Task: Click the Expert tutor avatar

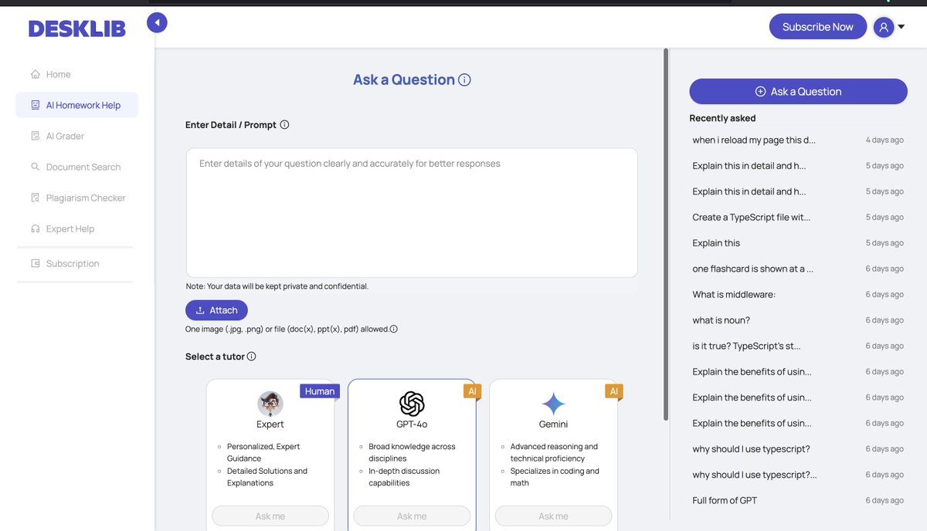Action: [270, 404]
